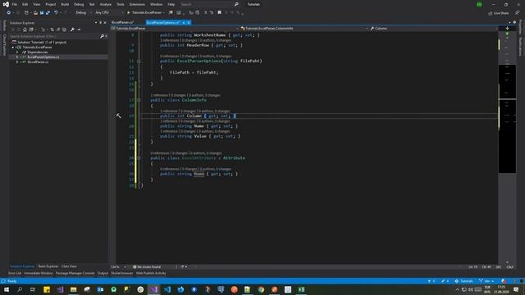Screen dimensions: 525x295
Task: Close the ExcelParserOptions.cs tab
Action: point(189,22)
